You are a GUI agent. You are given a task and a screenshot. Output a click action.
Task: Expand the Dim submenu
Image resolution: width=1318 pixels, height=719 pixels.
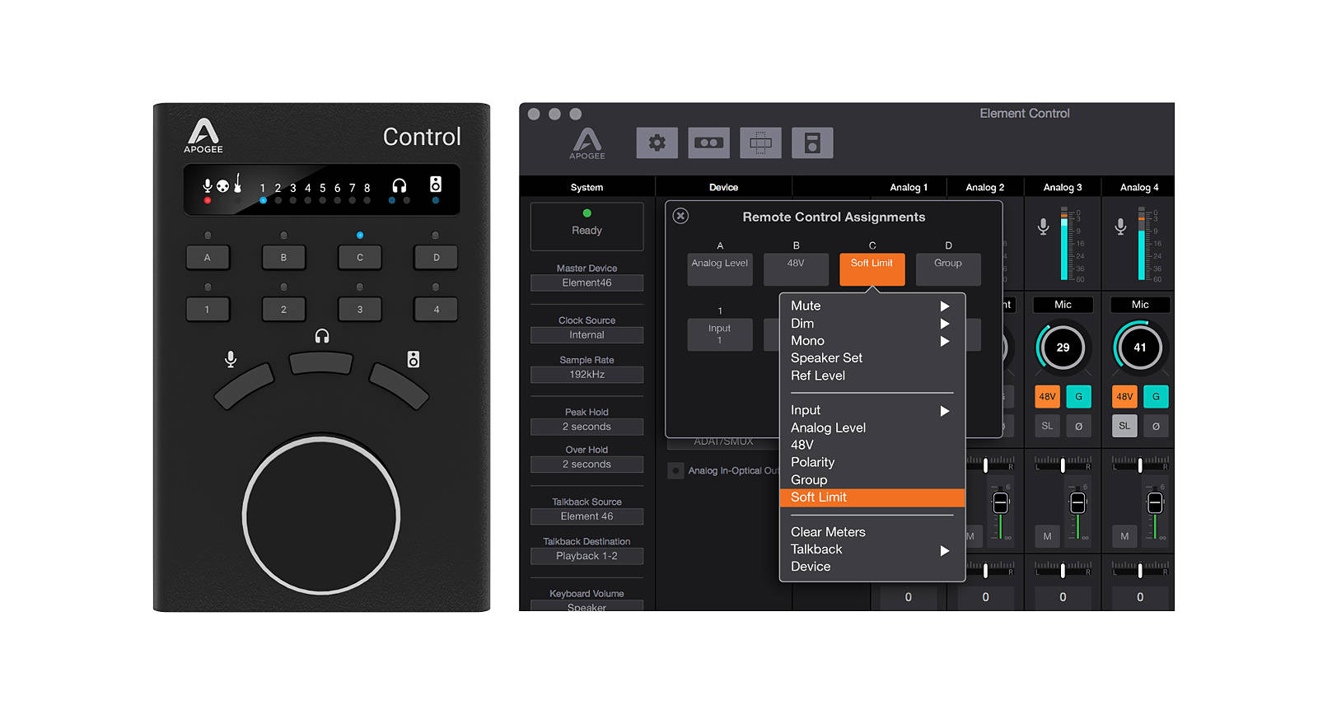pos(872,324)
